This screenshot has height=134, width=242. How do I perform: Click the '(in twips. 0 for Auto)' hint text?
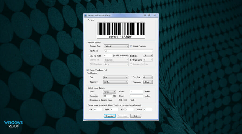pyautogui.click(x=121, y=55)
